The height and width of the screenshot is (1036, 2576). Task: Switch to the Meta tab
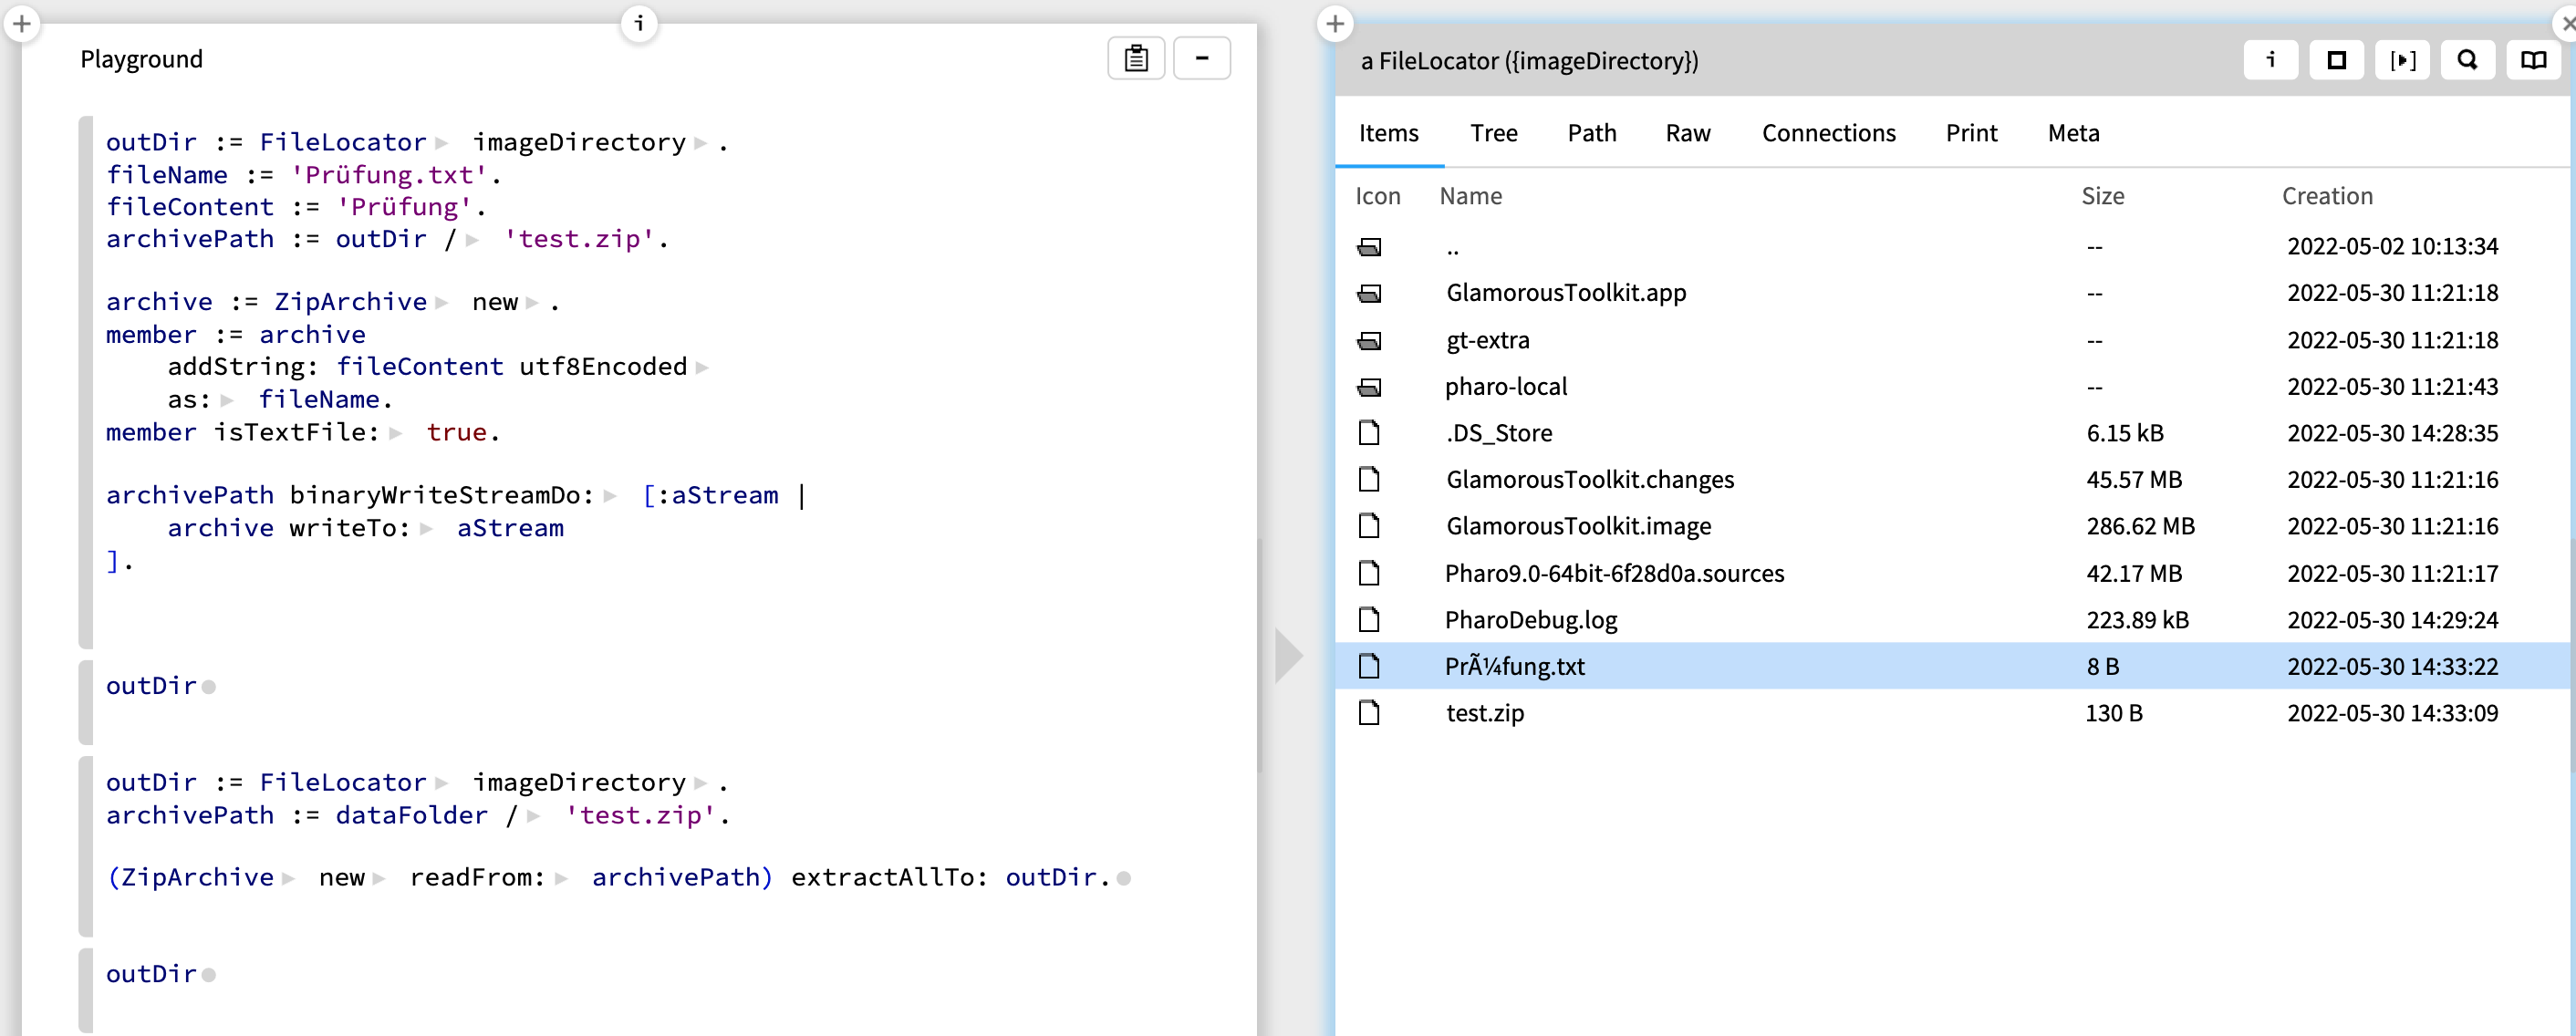(x=2073, y=133)
